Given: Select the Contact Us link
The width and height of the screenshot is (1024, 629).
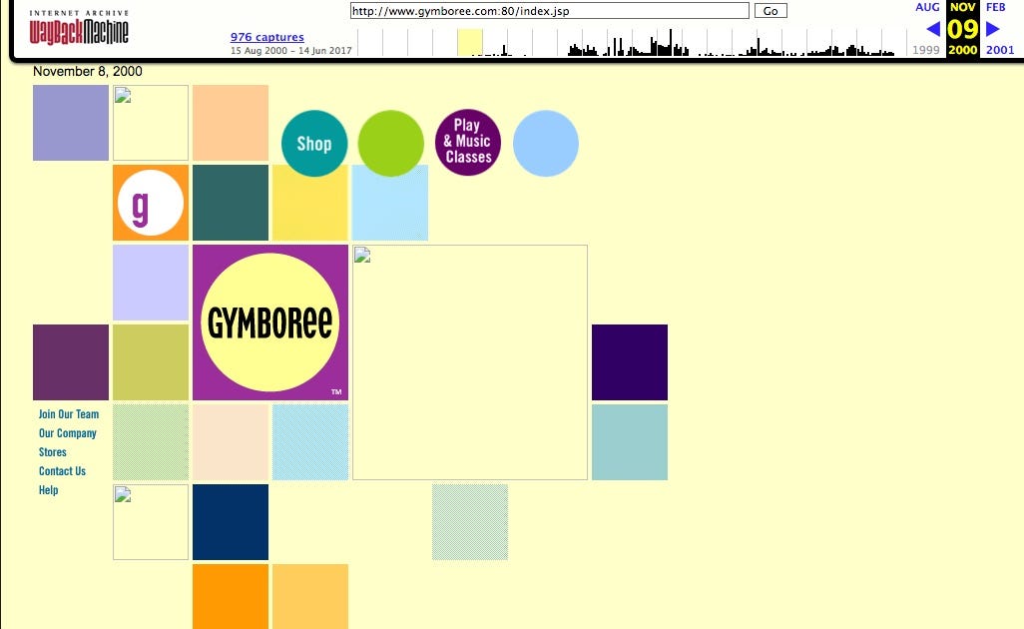Looking at the screenshot, I should [62, 471].
